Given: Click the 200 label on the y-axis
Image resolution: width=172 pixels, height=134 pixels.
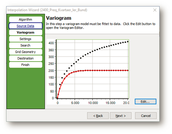Looking at the screenshot, I should 51,71.
